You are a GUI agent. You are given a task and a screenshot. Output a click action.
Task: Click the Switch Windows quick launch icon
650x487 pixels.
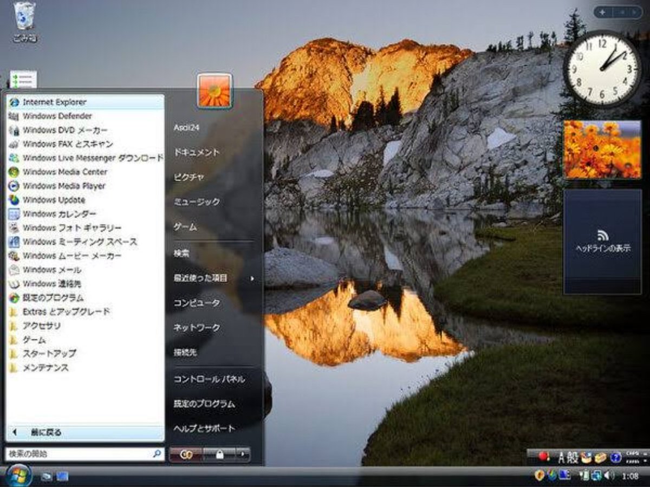pyautogui.click(x=62, y=477)
